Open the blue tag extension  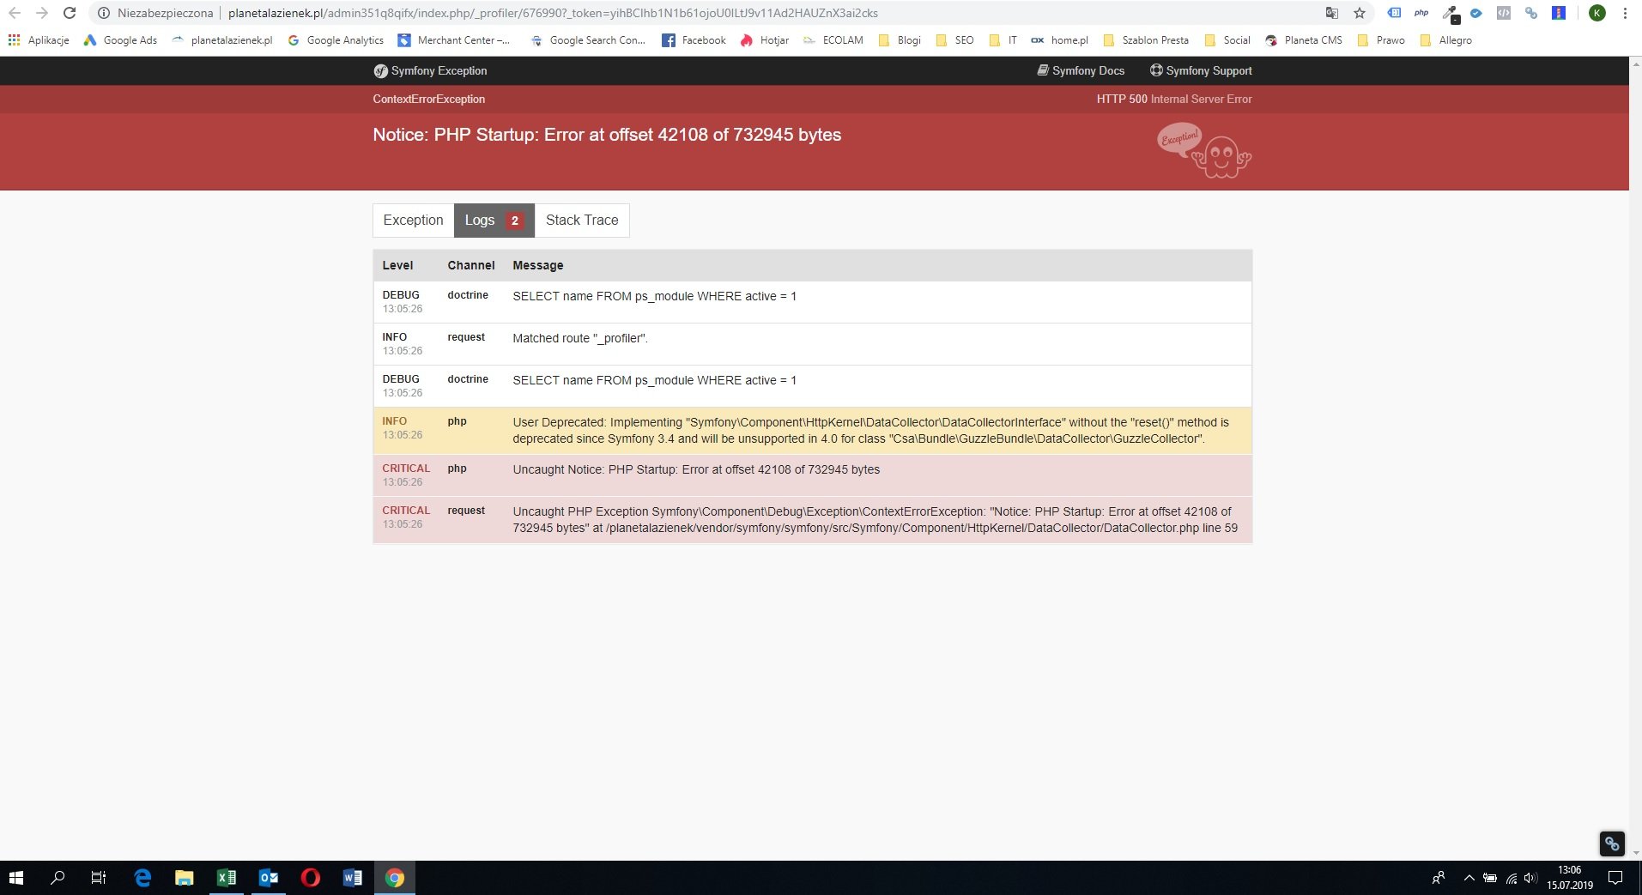pos(1395,13)
